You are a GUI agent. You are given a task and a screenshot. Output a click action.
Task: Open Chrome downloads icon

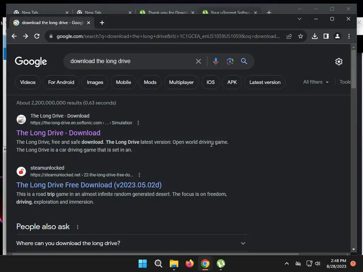[x=315, y=36]
